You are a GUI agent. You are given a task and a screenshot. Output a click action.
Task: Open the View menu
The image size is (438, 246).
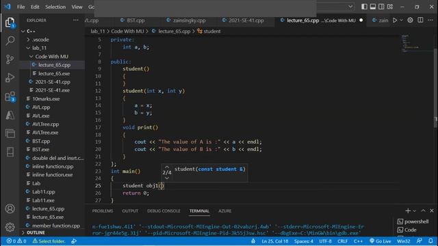coord(77,7)
